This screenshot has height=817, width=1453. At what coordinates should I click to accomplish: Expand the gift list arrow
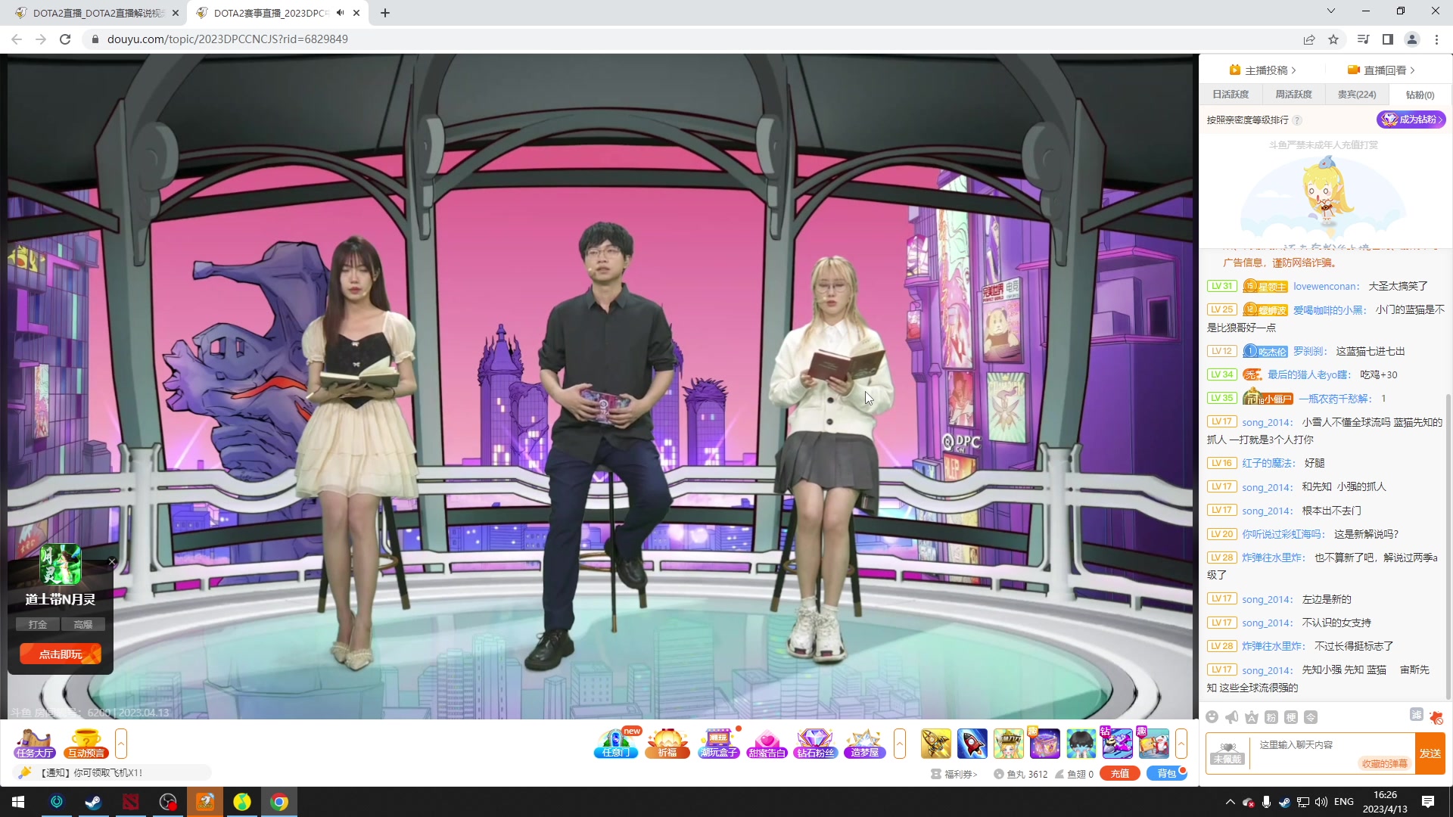tap(1181, 744)
